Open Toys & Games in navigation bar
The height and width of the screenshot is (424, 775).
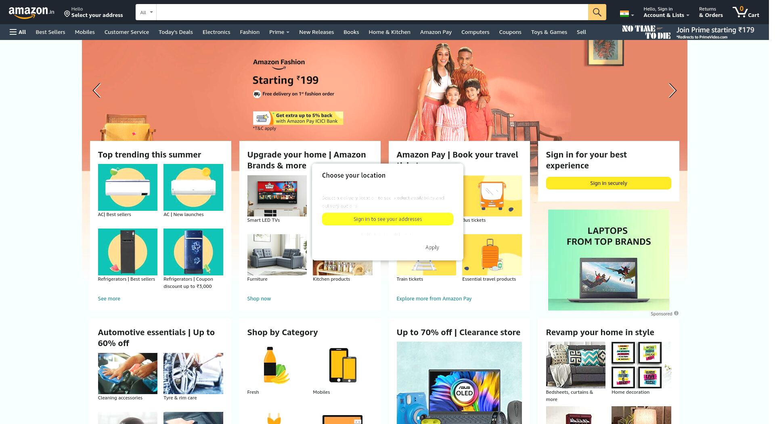(549, 32)
